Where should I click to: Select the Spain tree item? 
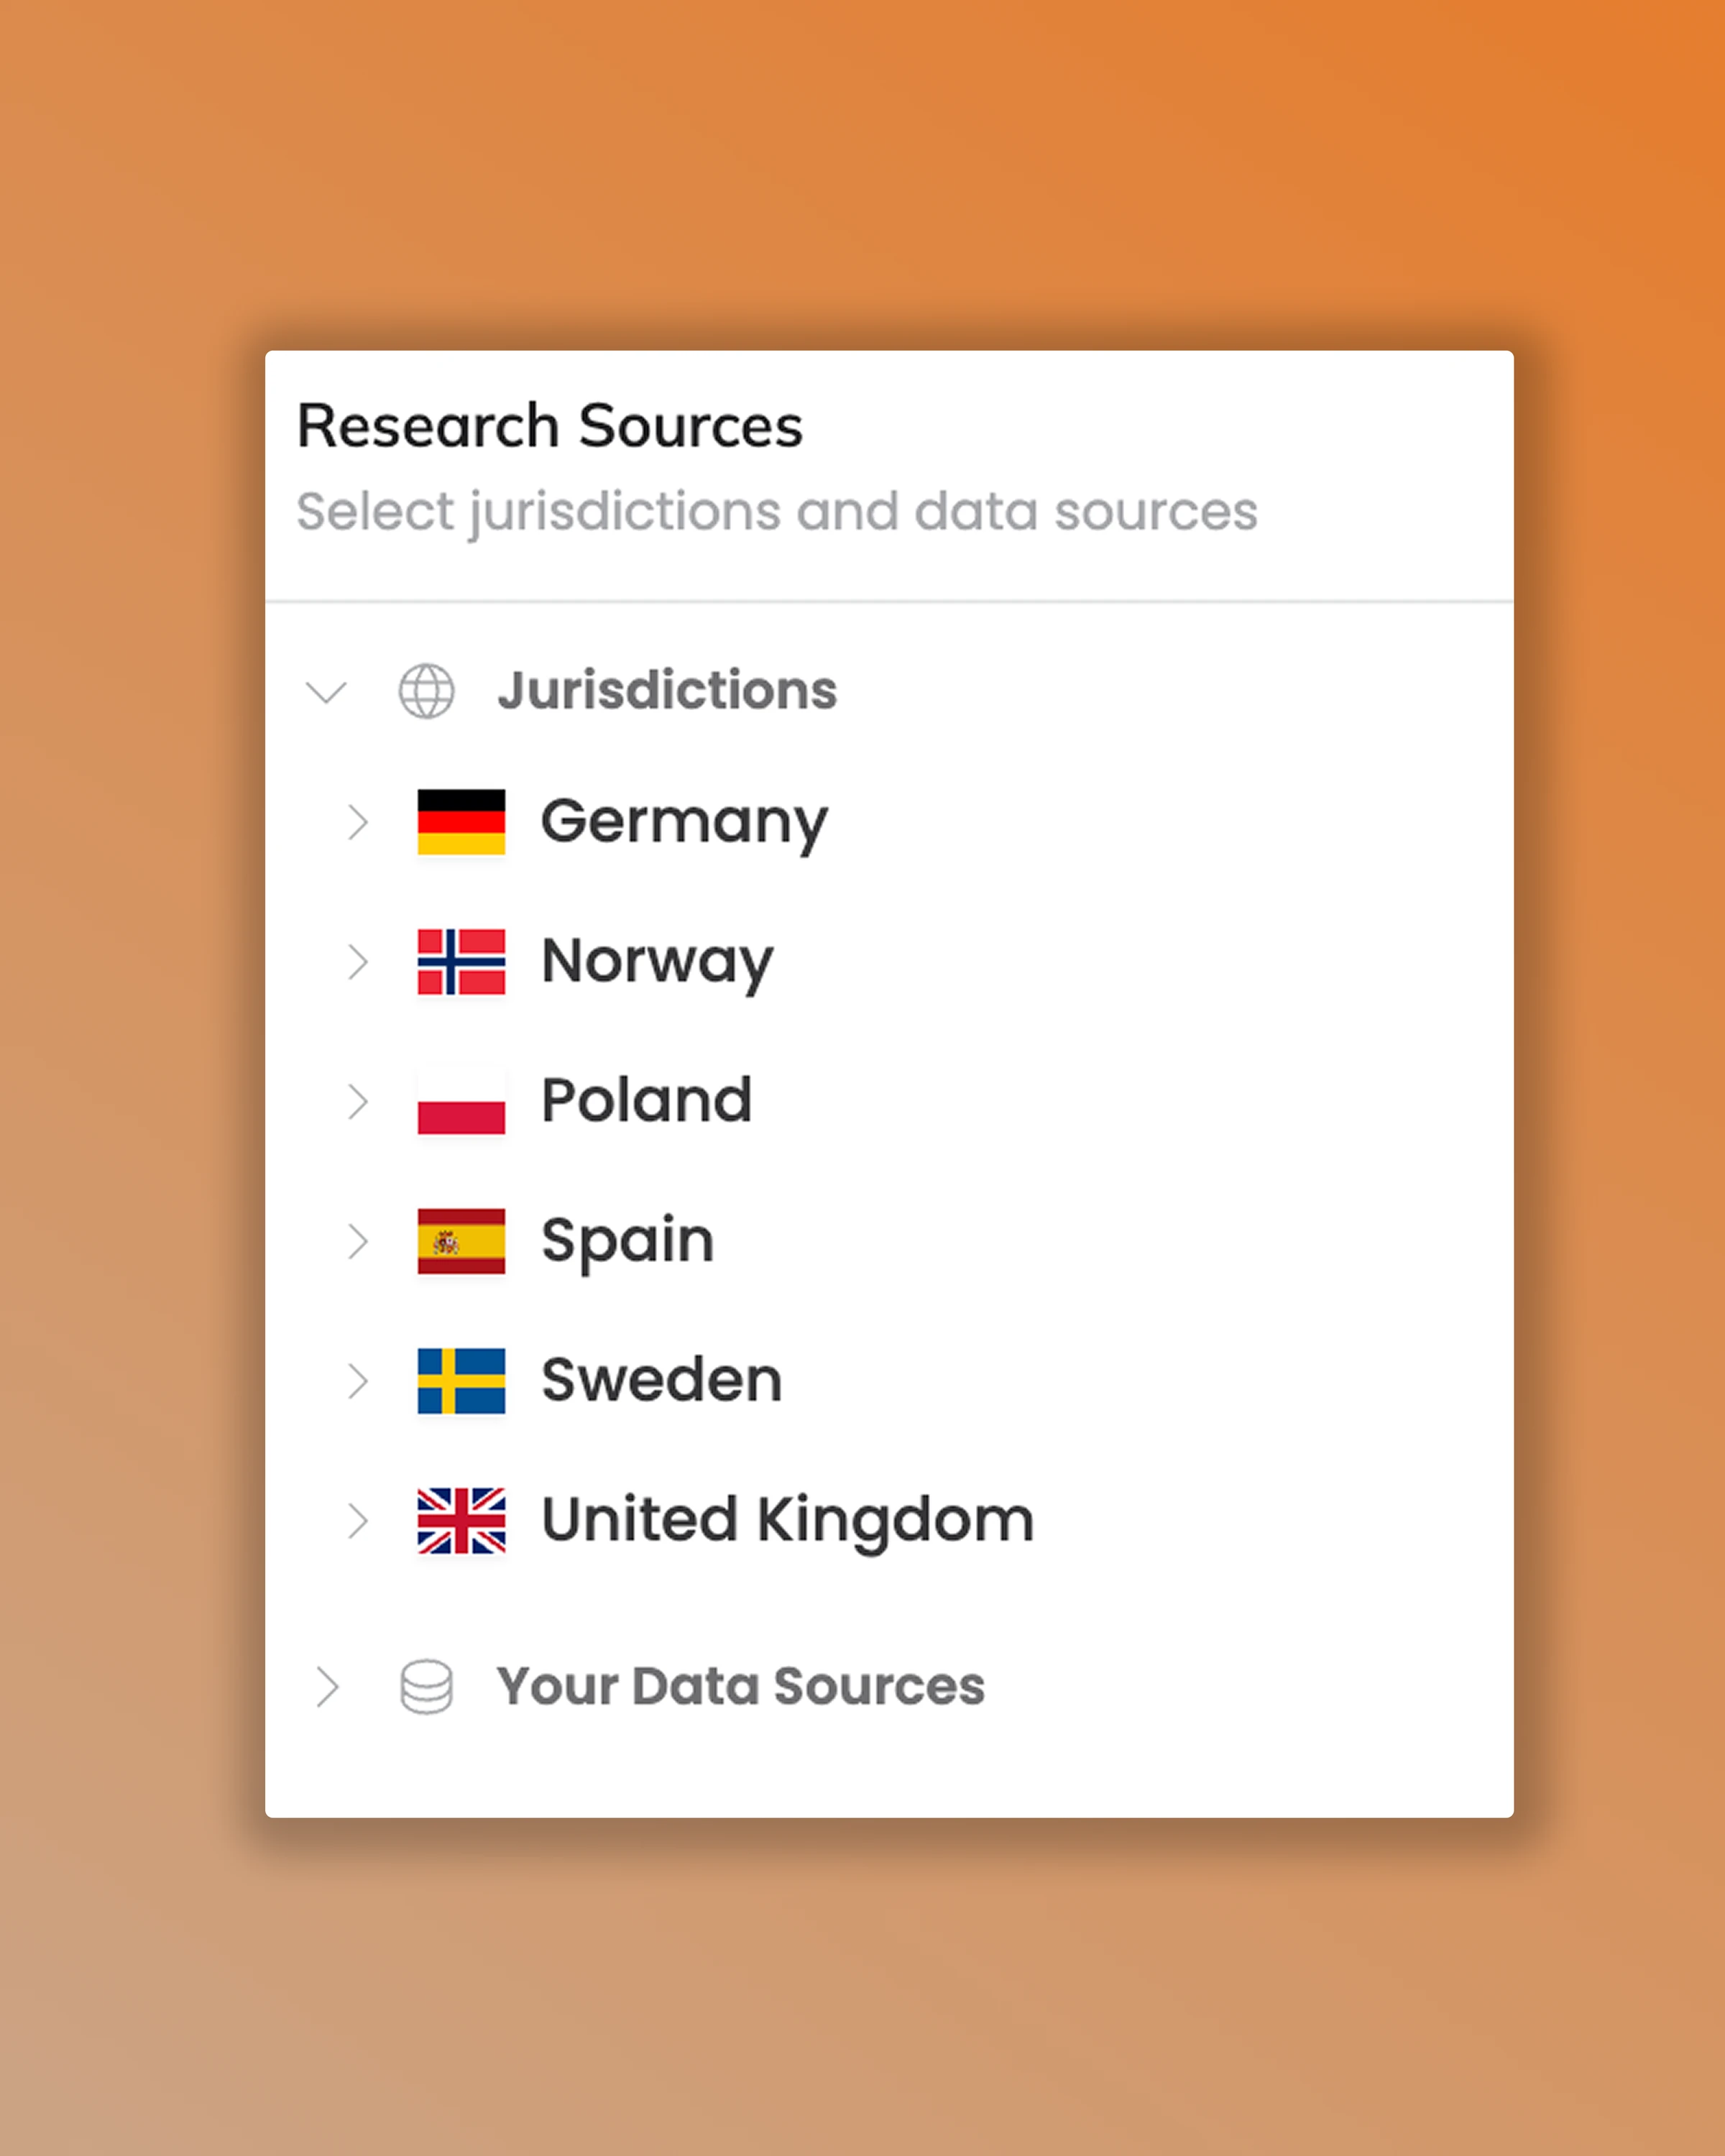(x=626, y=1240)
